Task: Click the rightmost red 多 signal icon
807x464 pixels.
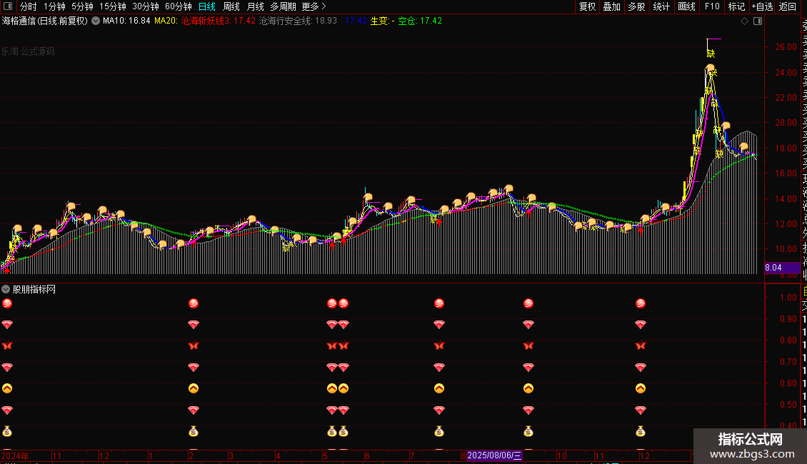Action: [x=640, y=303]
